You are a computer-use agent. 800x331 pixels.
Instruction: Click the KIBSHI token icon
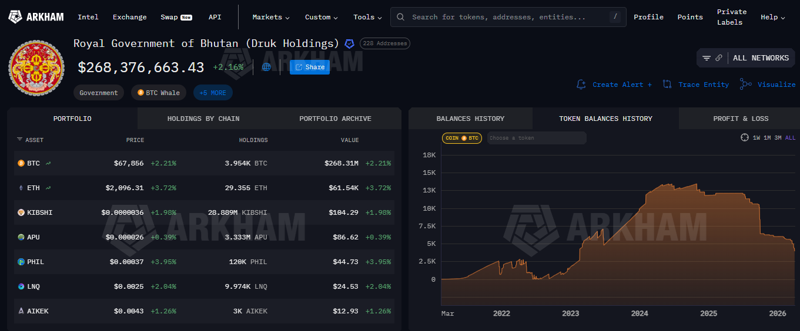click(21, 212)
